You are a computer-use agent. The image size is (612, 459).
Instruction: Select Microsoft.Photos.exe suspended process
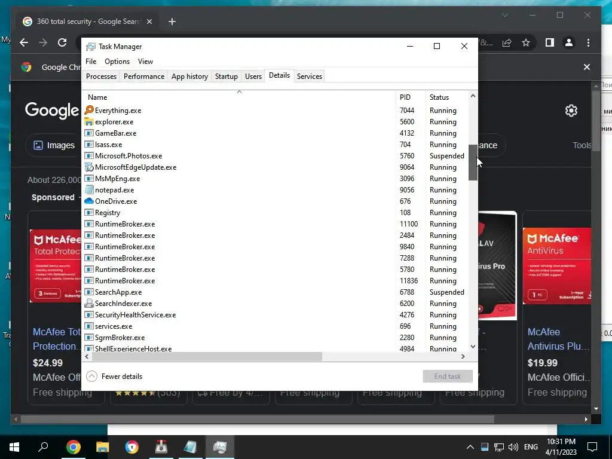[x=275, y=156]
